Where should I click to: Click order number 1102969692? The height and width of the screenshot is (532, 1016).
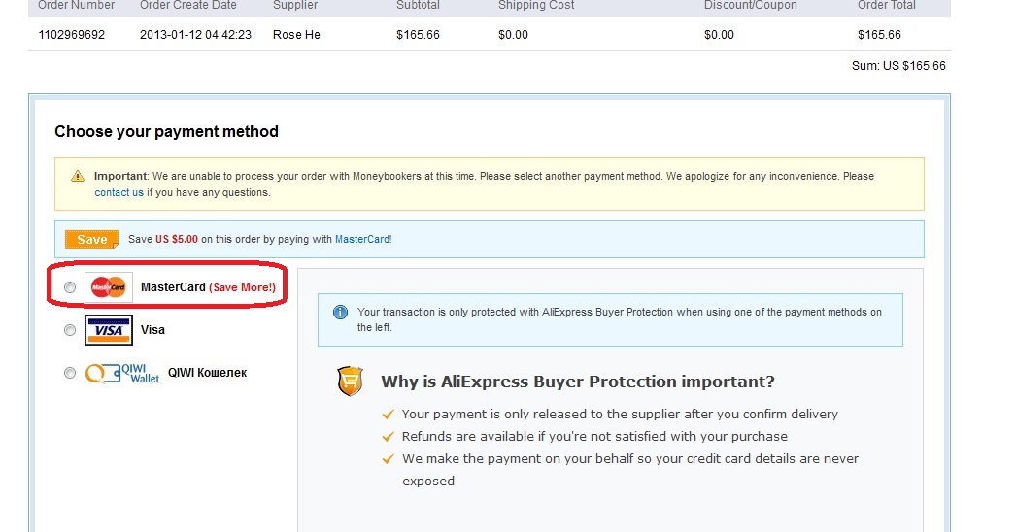[71, 35]
